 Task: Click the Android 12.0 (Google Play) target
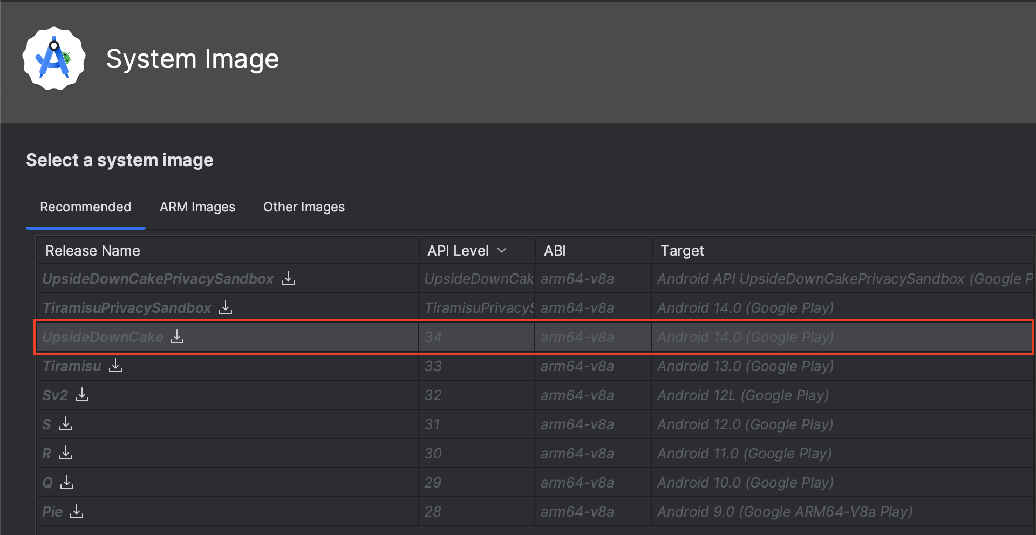tap(745, 424)
